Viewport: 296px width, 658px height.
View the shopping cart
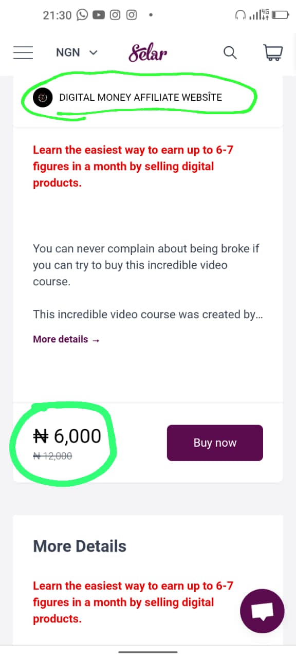pyautogui.click(x=273, y=52)
